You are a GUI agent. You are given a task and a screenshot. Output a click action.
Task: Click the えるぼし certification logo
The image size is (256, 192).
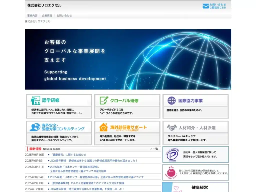[x=171, y=172]
